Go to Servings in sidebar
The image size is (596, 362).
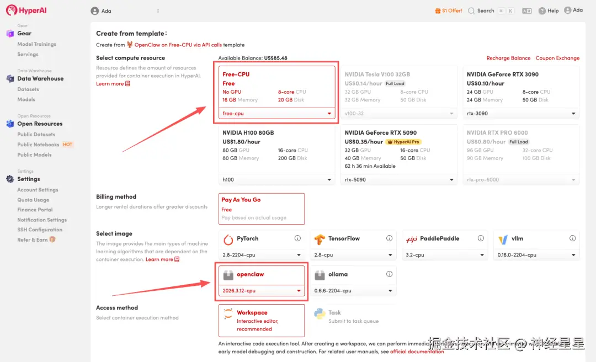(28, 55)
